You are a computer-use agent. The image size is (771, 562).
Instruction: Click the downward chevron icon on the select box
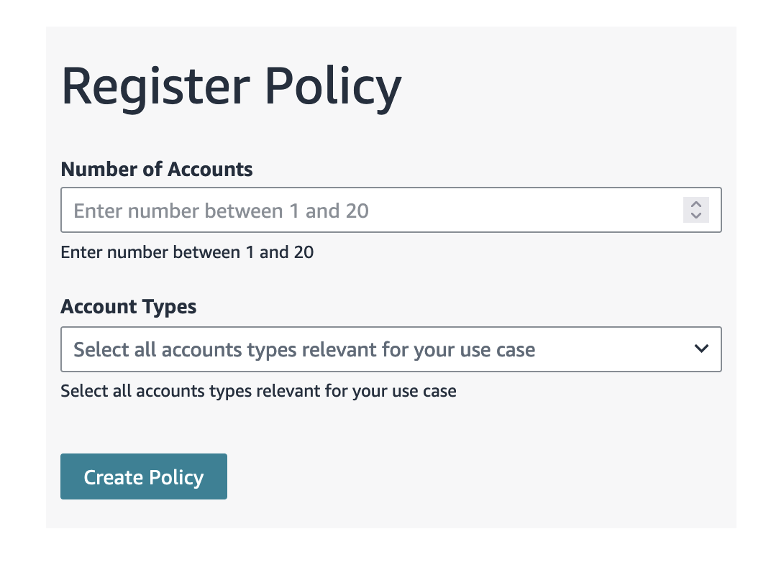point(701,349)
